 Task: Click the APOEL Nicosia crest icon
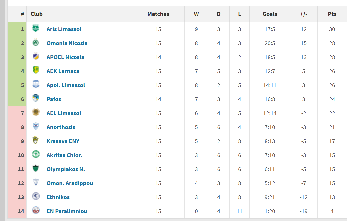click(x=36, y=57)
